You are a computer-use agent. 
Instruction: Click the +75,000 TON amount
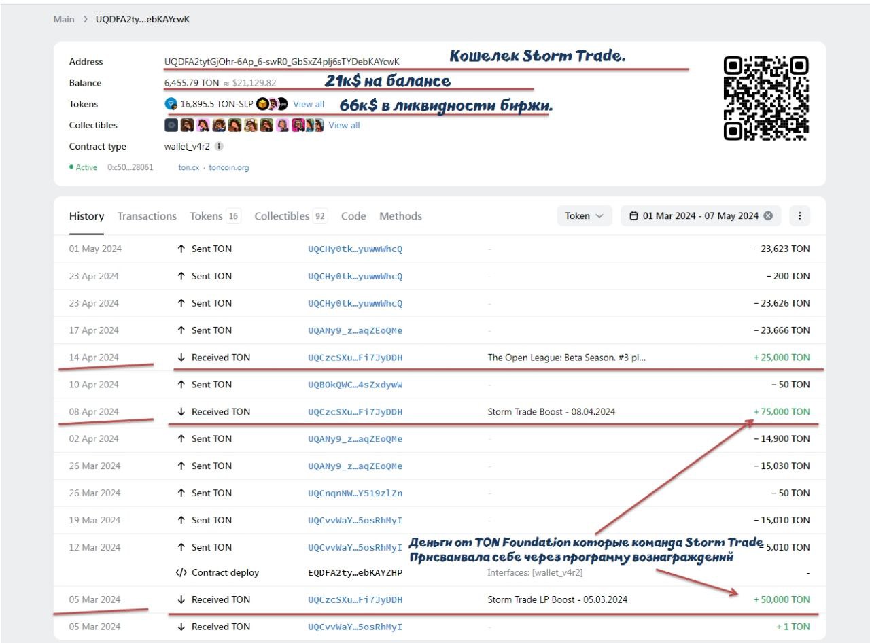click(x=782, y=412)
